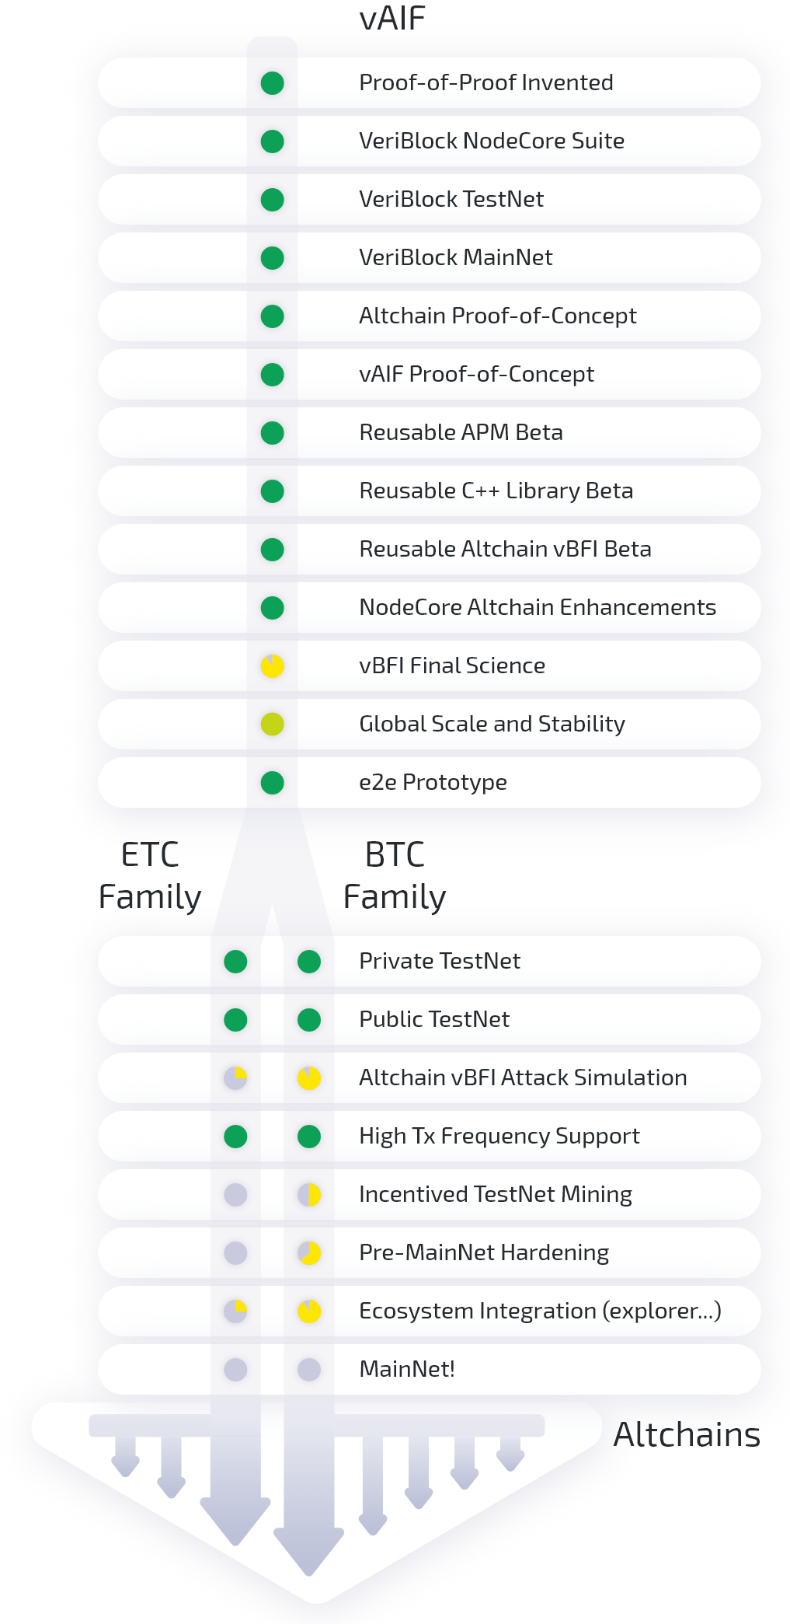Click the BTC yellow dot for Altchain vBFI Attack Simulation
This screenshot has height=1624, width=790.
tap(309, 1078)
